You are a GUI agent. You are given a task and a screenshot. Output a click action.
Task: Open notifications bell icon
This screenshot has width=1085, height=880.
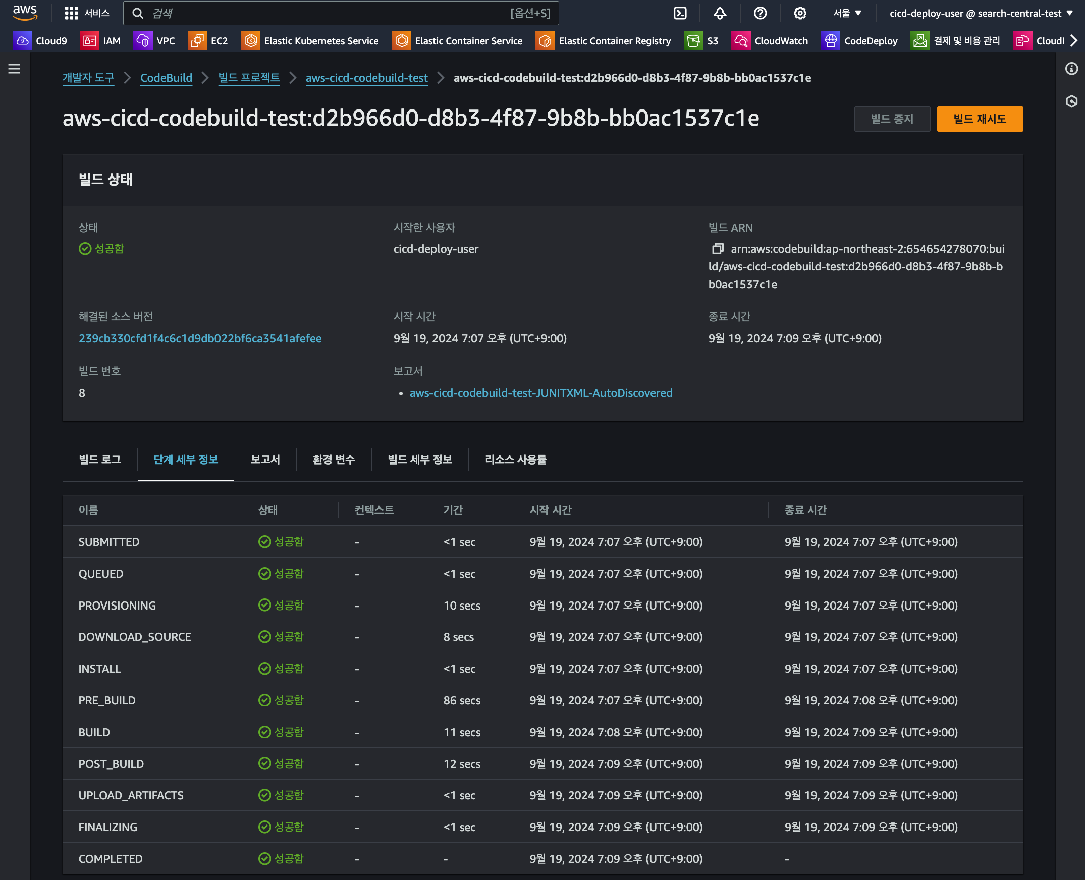tap(720, 13)
